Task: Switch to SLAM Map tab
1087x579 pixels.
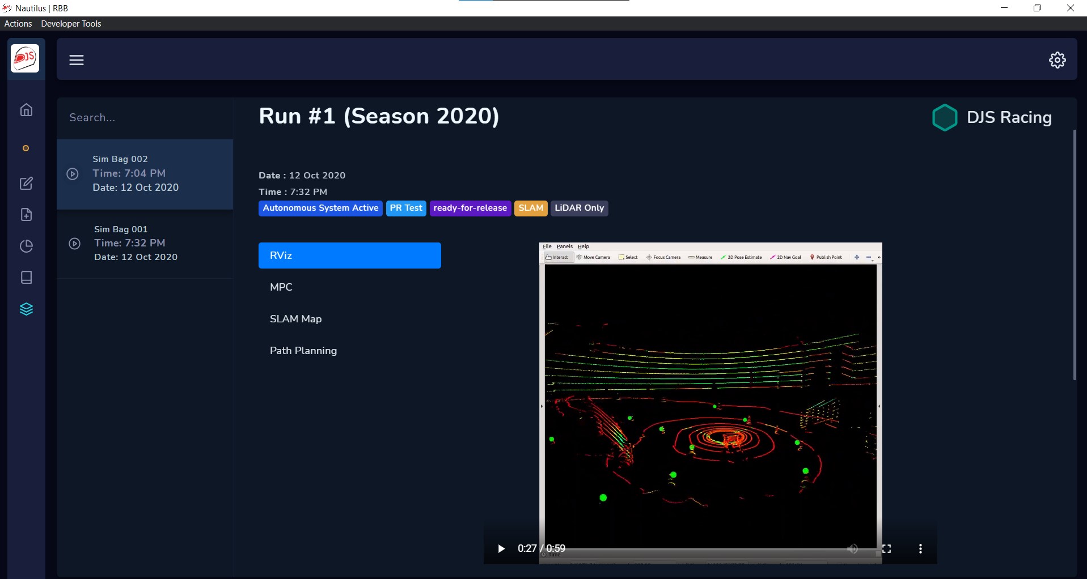Action: coord(350,319)
